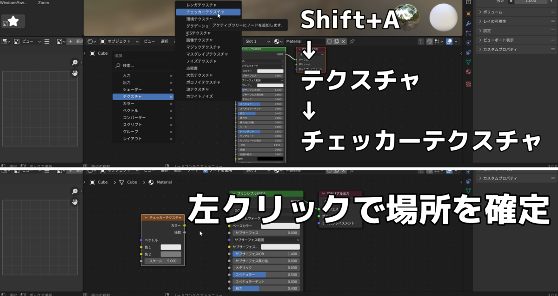Click the zoom magnifier in lower image editor
558x296 pixels.
[x=75, y=192]
